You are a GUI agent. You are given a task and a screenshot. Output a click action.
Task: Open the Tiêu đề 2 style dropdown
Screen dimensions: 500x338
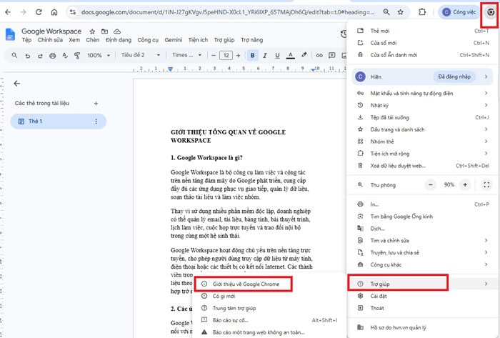coord(141,55)
